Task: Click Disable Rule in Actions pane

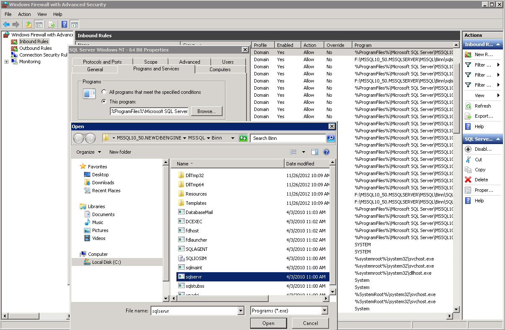Action: tap(483, 149)
